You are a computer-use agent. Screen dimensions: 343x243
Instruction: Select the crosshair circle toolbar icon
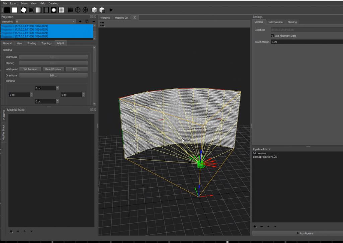(x=78, y=10)
